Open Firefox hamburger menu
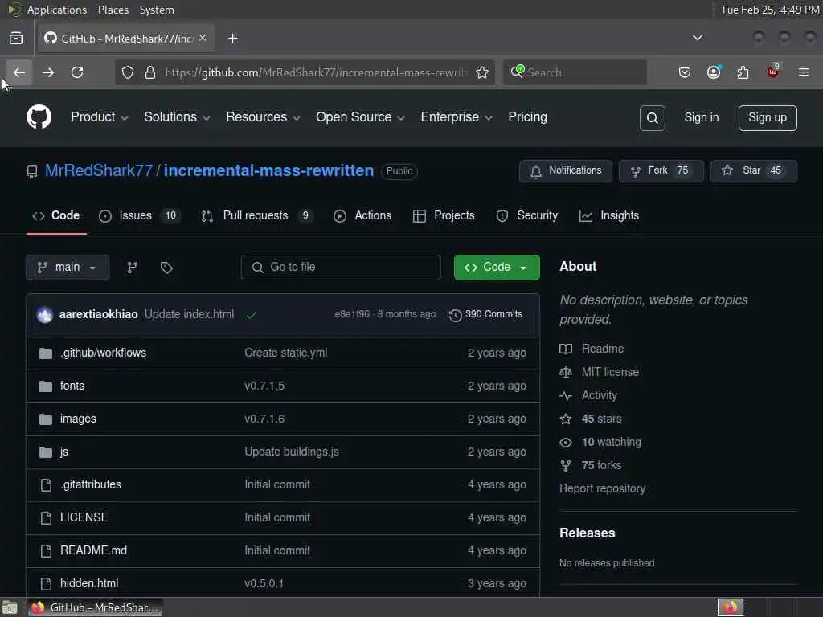The height and width of the screenshot is (617, 823). click(x=804, y=72)
